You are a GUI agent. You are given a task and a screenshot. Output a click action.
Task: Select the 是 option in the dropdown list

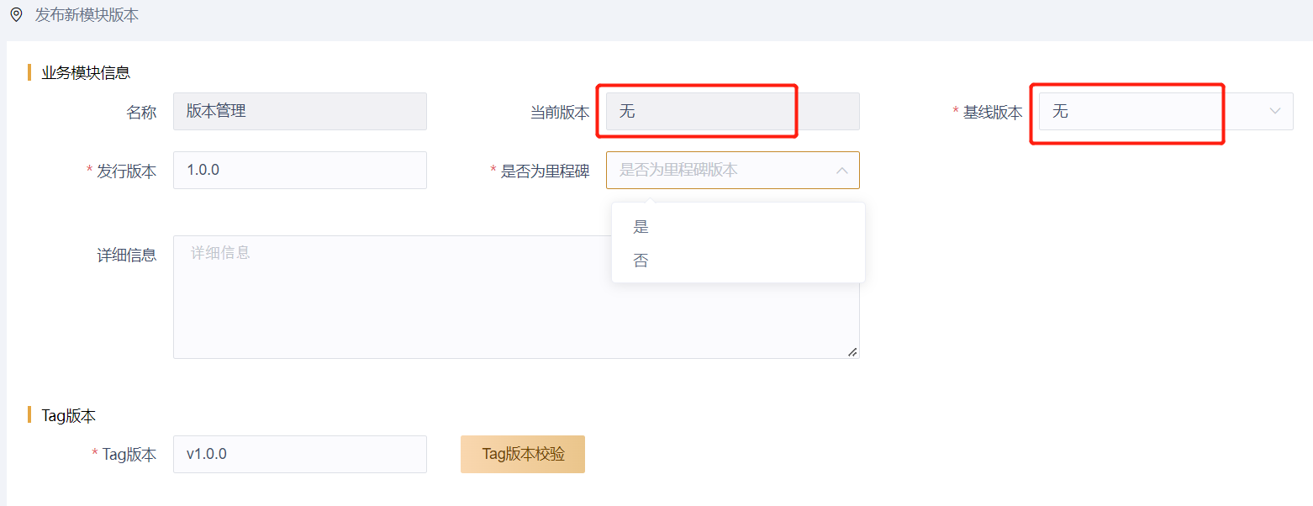tap(641, 227)
